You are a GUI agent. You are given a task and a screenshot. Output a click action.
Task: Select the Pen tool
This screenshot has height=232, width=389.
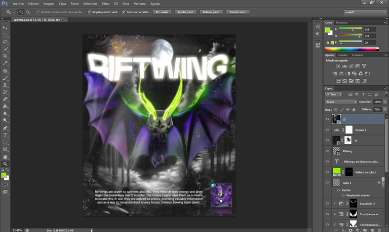5,128
